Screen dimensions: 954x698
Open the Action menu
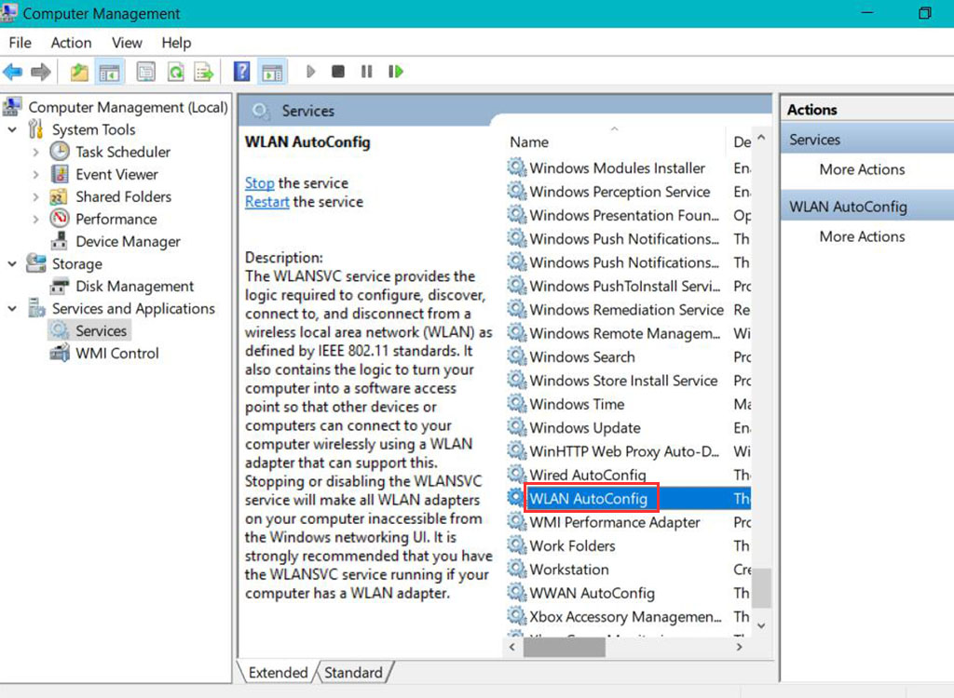[x=71, y=43]
